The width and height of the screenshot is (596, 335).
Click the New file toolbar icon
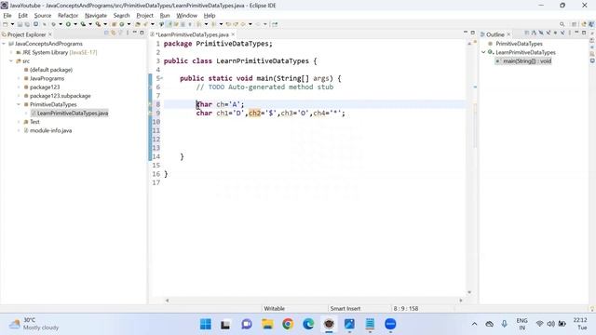[6, 24]
